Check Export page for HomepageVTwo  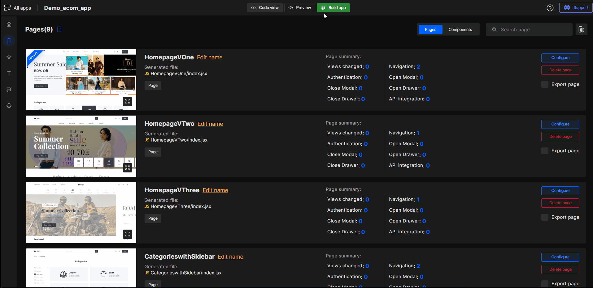point(545,150)
